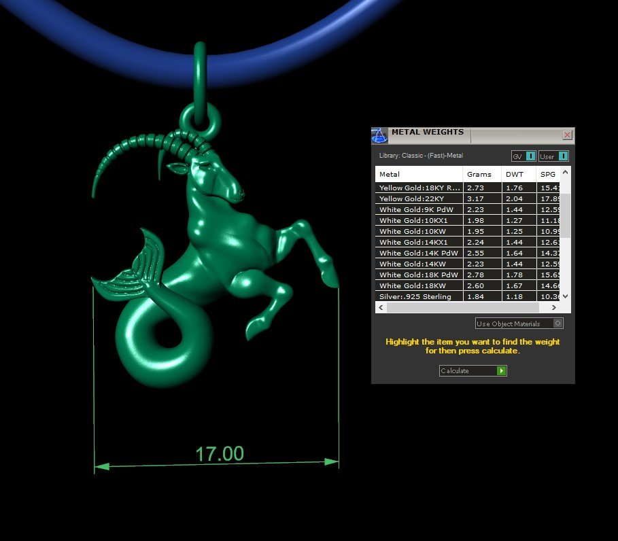
Task: Select the White Gold:14KW row
Action: [468, 264]
